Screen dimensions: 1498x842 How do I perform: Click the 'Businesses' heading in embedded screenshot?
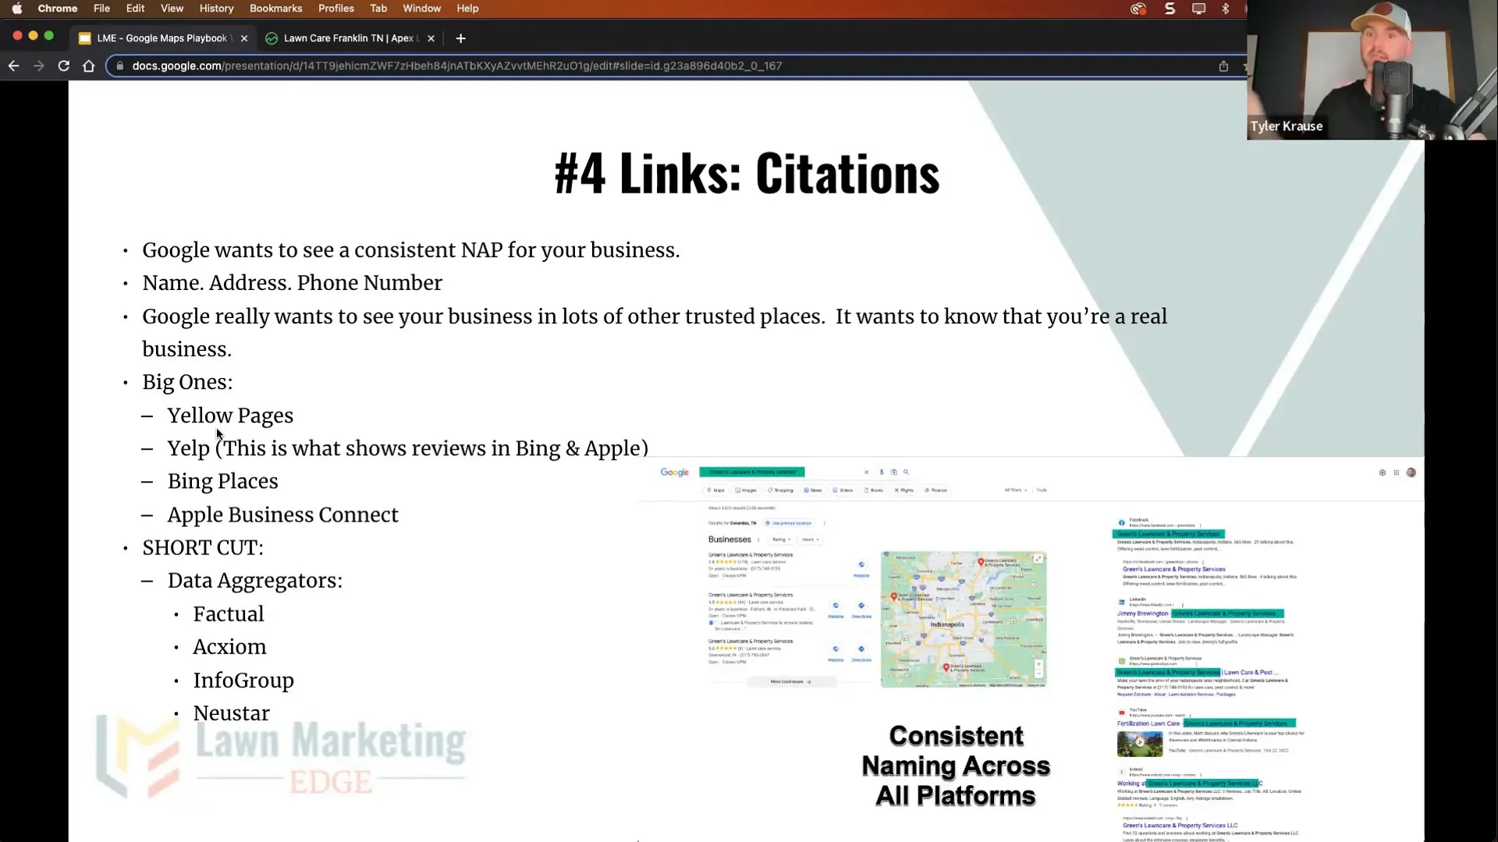pyautogui.click(x=729, y=540)
